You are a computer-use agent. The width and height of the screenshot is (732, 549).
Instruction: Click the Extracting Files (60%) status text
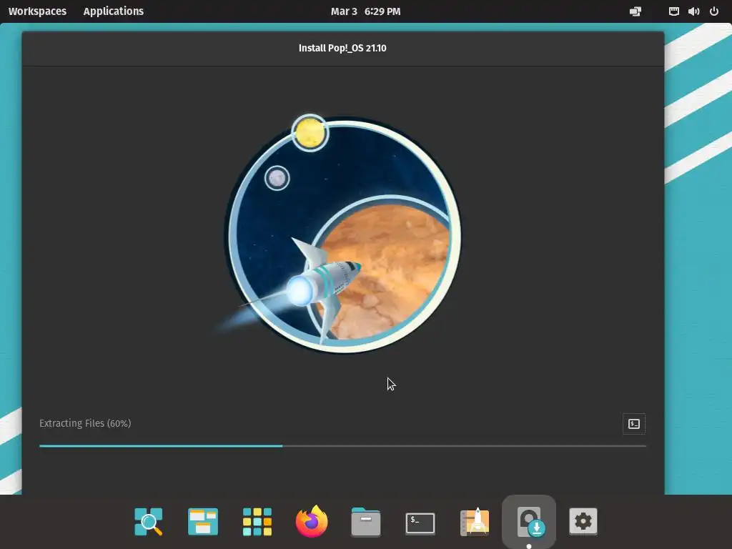pyautogui.click(x=85, y=423)
